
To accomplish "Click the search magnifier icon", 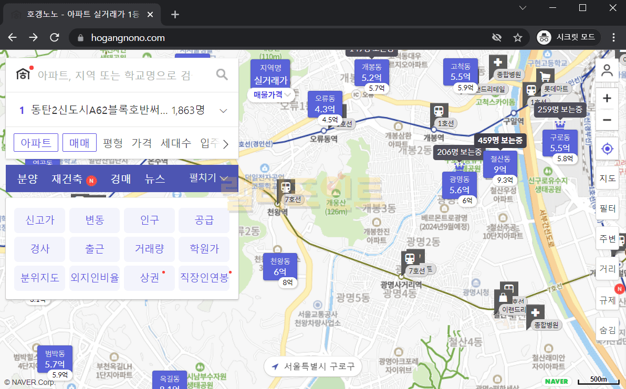I will coord(222,75).
